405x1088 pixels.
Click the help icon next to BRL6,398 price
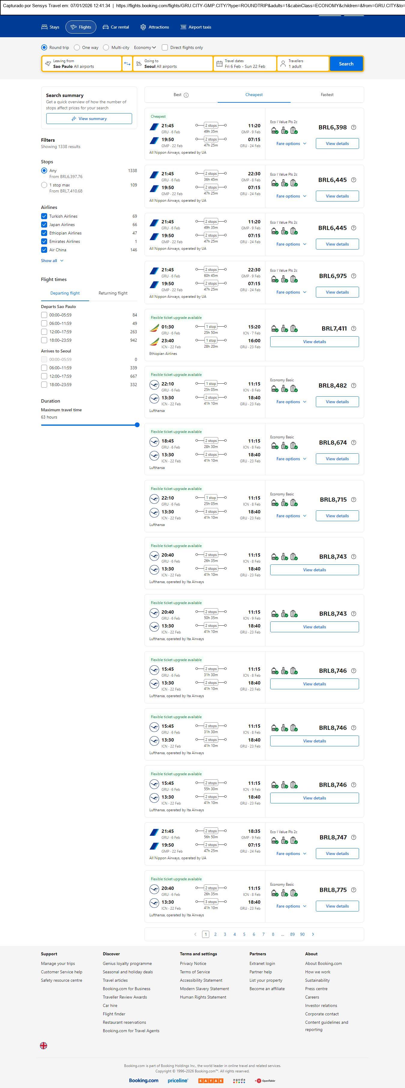coord(353,128)
